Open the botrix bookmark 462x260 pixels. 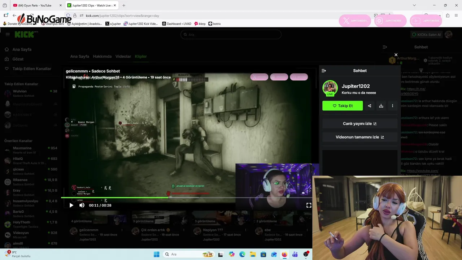[214, 24]
